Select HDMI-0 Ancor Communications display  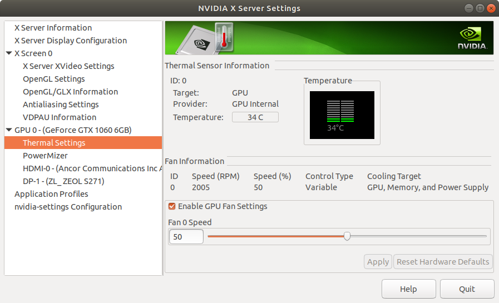tap(92, 168)
